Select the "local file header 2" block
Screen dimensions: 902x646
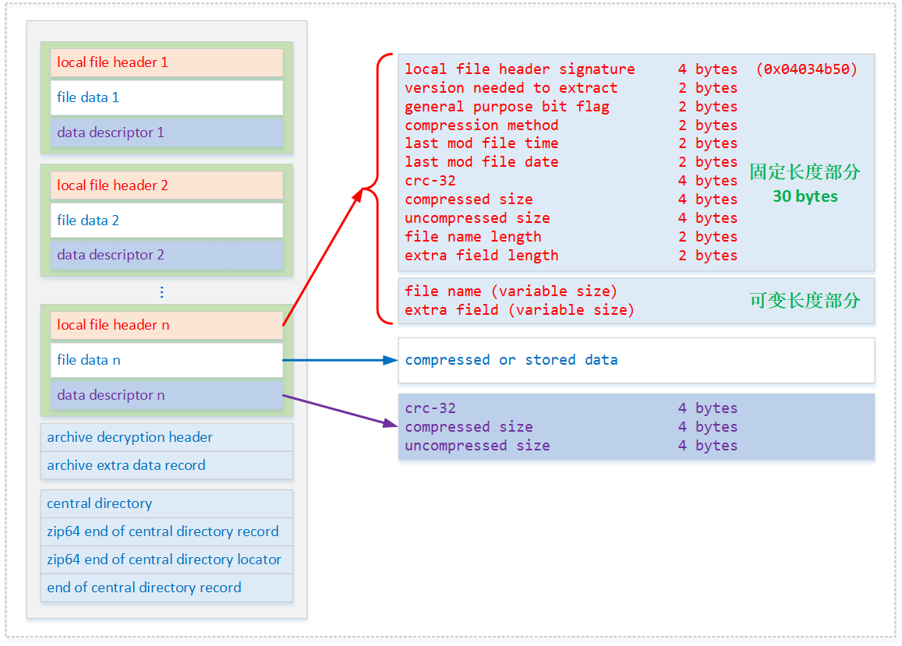(x=166, y=185)
